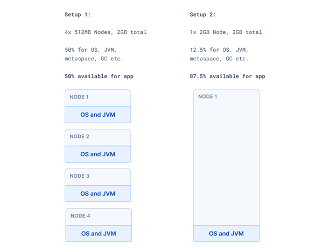Screen dimensions: 336x252
Task: Select the NODE 3 box label
Action: [x=79, y=176]
